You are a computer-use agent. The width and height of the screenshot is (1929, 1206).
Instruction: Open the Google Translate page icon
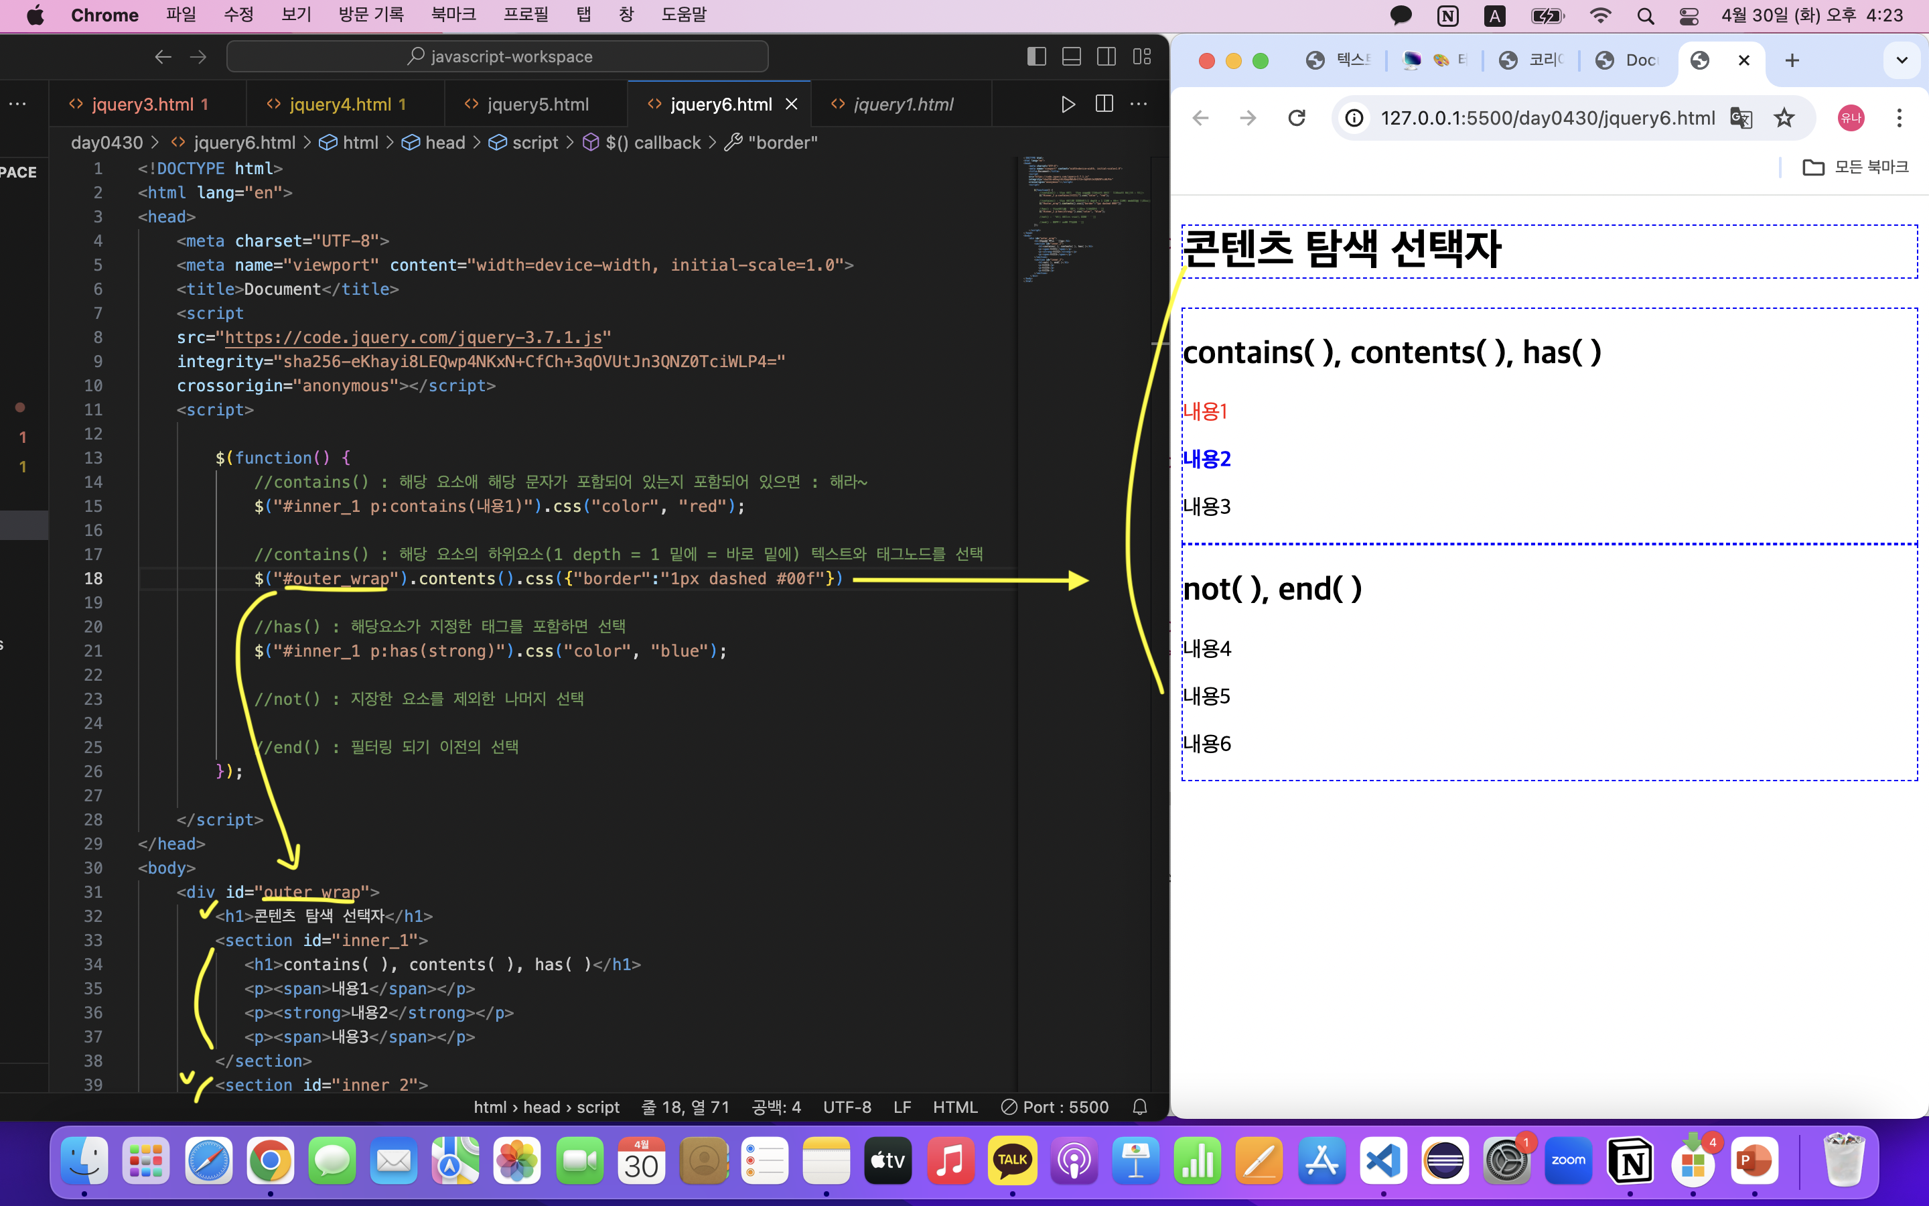1741,118
